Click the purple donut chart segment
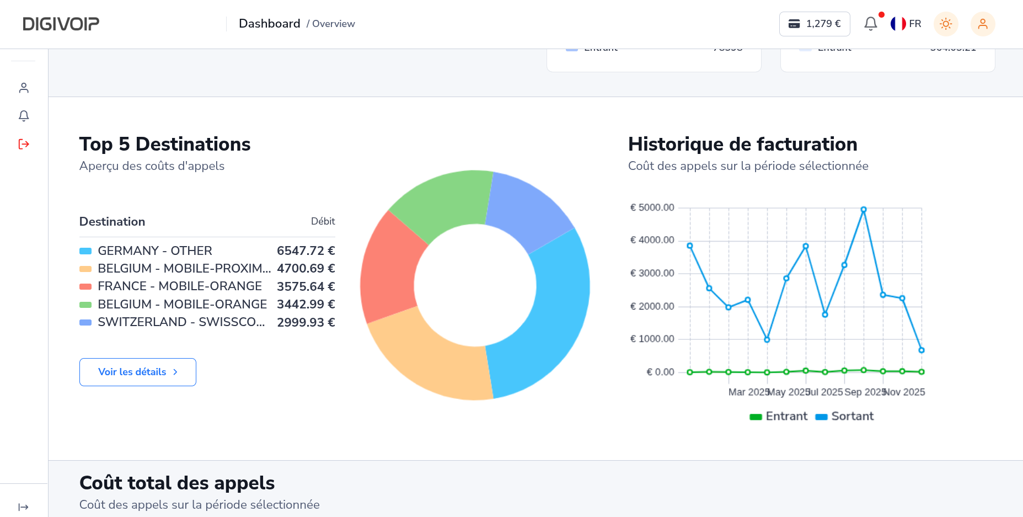The image size is (1023, 517). pos(527,210)
